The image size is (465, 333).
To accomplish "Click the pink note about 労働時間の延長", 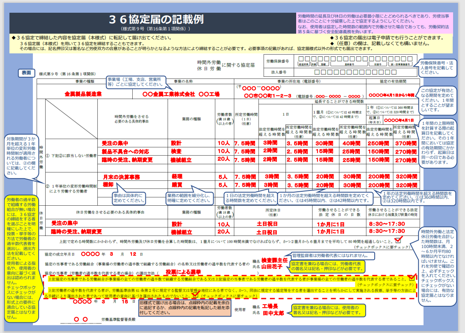I will (x=374, y=23).
